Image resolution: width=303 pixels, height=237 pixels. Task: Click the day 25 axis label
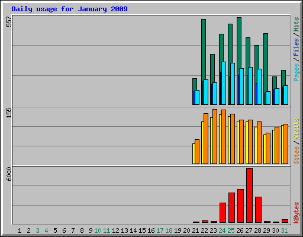pos(231,230)
